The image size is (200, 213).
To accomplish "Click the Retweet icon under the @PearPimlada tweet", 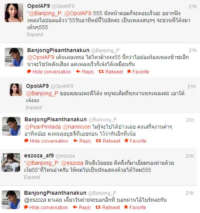I will click(98, 141).
